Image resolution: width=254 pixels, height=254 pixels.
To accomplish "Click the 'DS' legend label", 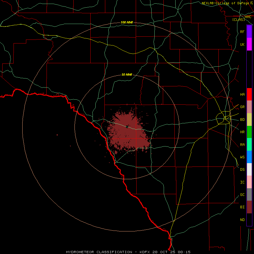I will coord(242,170).
